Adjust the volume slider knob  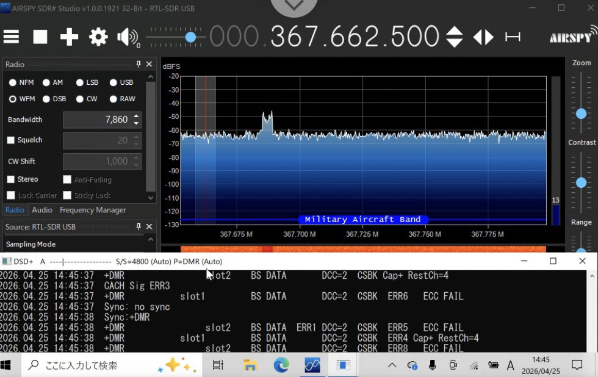[x=190, y=37]
